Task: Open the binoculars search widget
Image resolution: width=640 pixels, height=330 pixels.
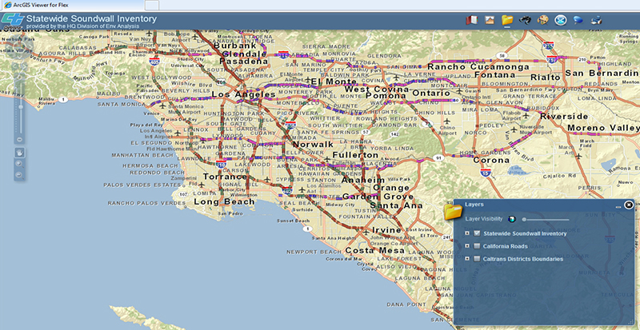Action: pos(525,20)
